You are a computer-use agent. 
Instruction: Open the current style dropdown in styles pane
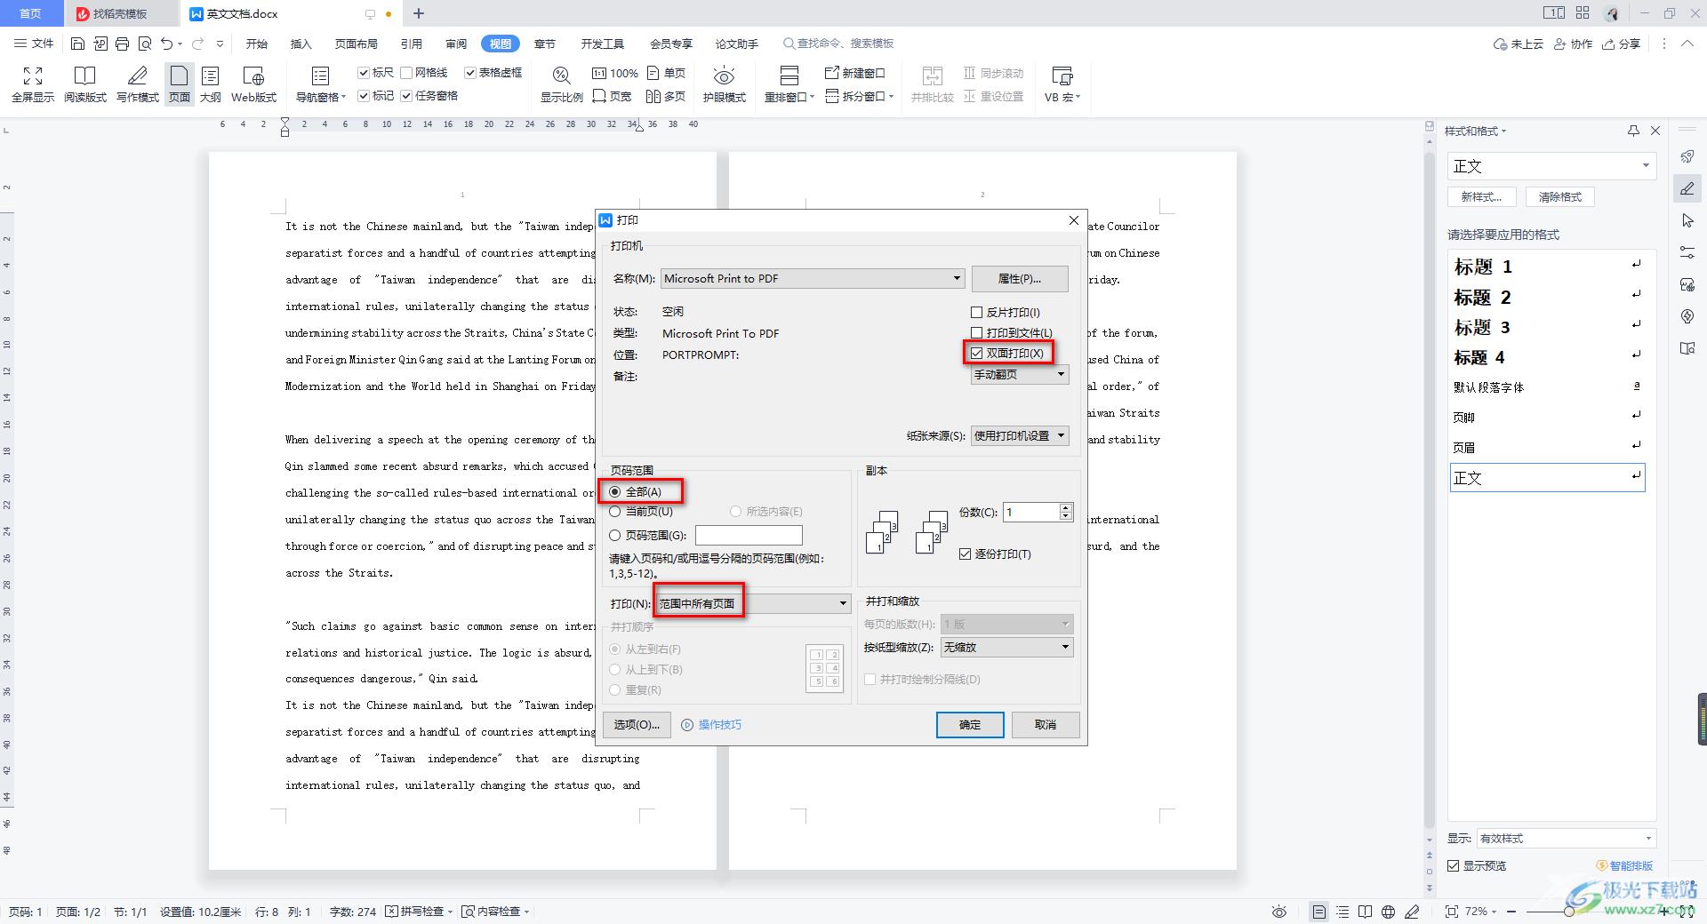point(1551,166)
